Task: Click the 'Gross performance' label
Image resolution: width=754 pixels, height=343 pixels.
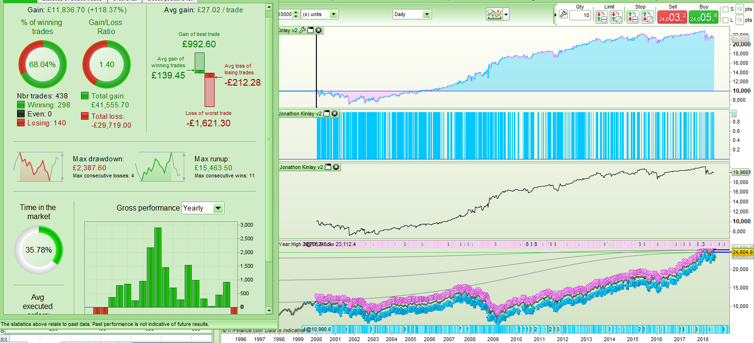Action: [x=148, y=208]
